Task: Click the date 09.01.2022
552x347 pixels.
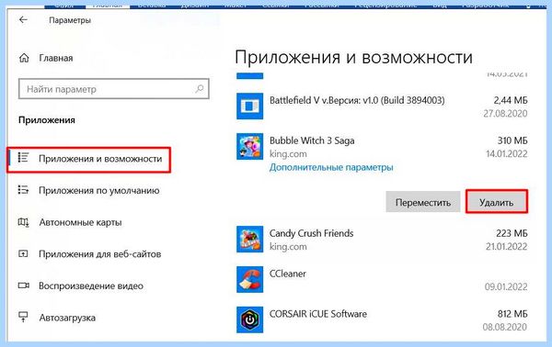Action: [x=506, y=286]
